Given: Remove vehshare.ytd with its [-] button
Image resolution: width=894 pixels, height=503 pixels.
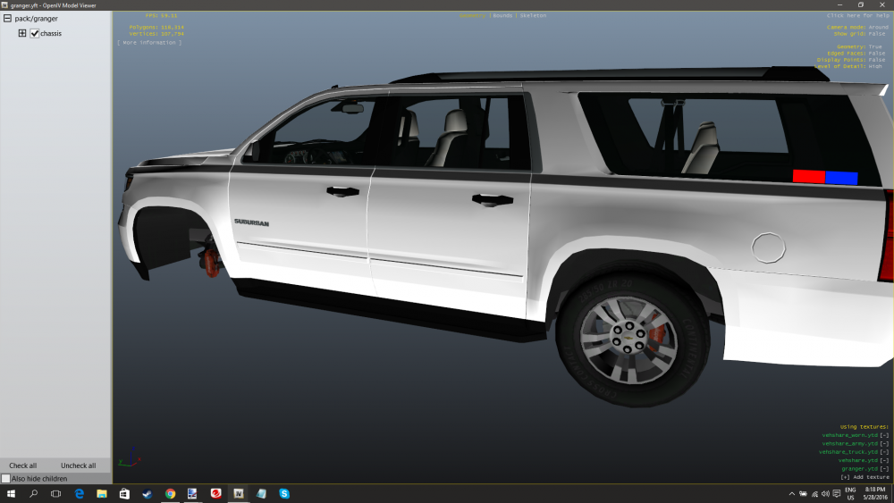Looking at the screenshot, I should point(884,460).
